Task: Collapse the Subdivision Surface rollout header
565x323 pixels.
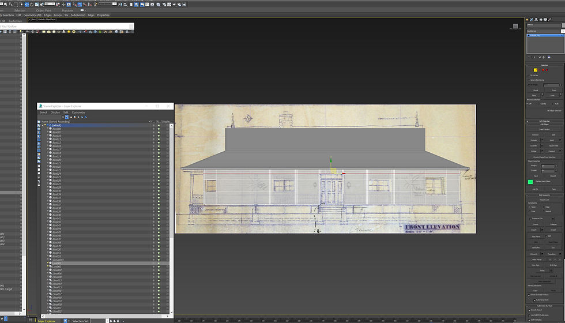Action: [544, 306]
